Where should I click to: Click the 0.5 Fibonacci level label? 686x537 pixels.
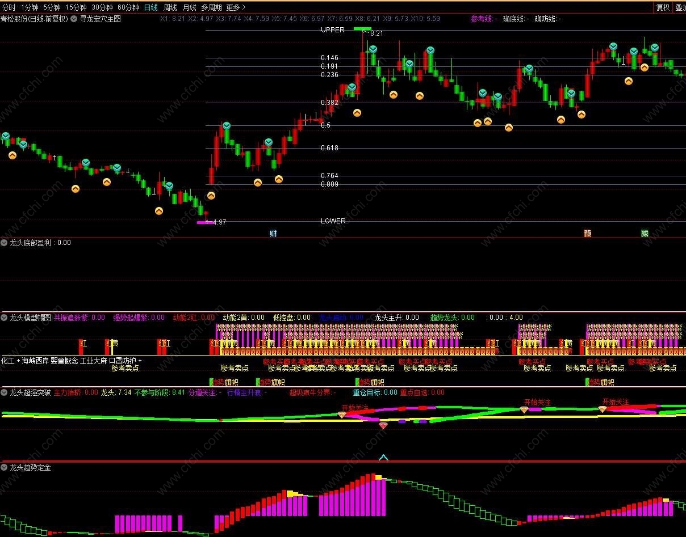click(325, 125)
